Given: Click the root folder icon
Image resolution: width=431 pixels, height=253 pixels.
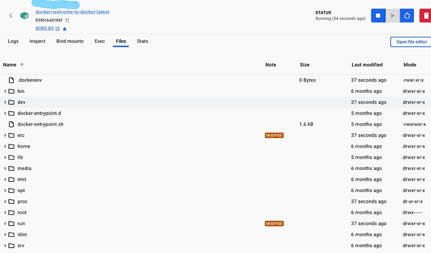Looking at the screenshot, I should (x=11, y=212).
